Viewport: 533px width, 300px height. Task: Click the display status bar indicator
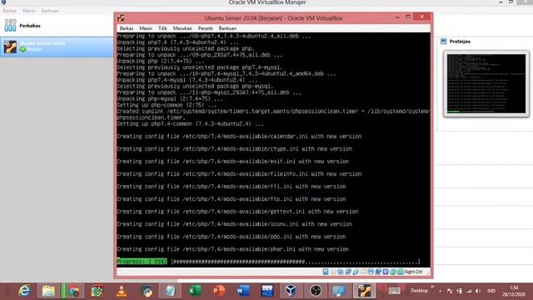point(371,272)
